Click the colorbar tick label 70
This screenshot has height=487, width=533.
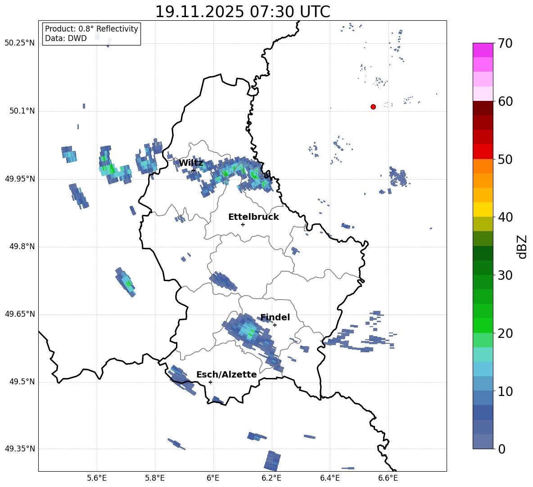coord(505,43)
